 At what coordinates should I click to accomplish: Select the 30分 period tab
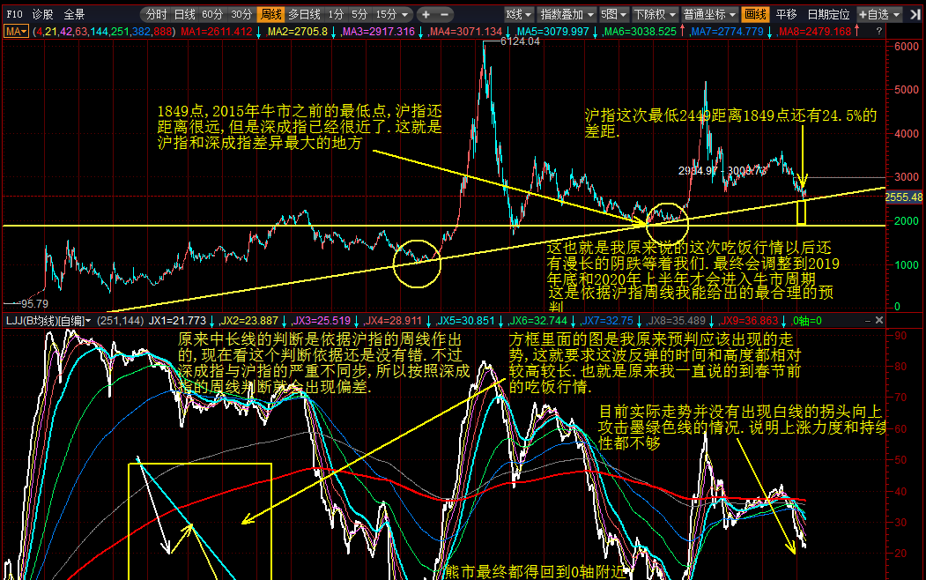(241, 14)
